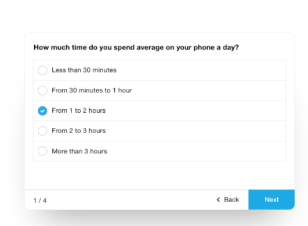Screen dimensions: 308x226
Task: Click the blank part of the From 30 minutes row
Action: click(x=208, y=91)
